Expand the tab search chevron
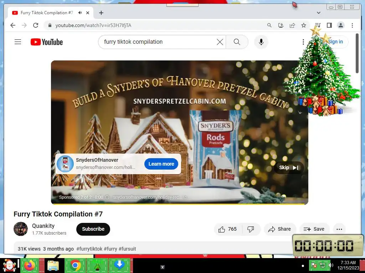 319,13
